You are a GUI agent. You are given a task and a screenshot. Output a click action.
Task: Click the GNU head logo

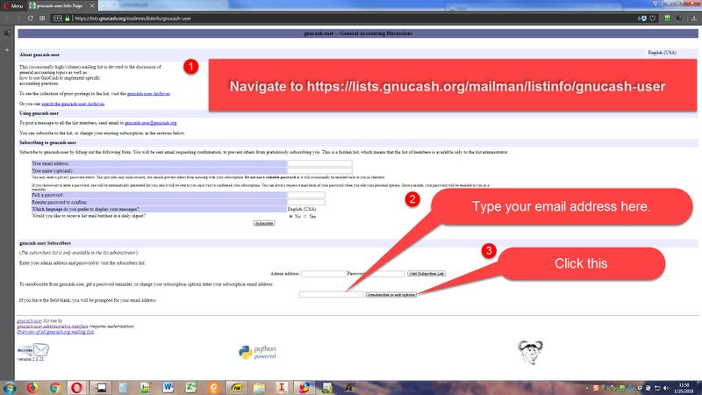tap(531, 353)
